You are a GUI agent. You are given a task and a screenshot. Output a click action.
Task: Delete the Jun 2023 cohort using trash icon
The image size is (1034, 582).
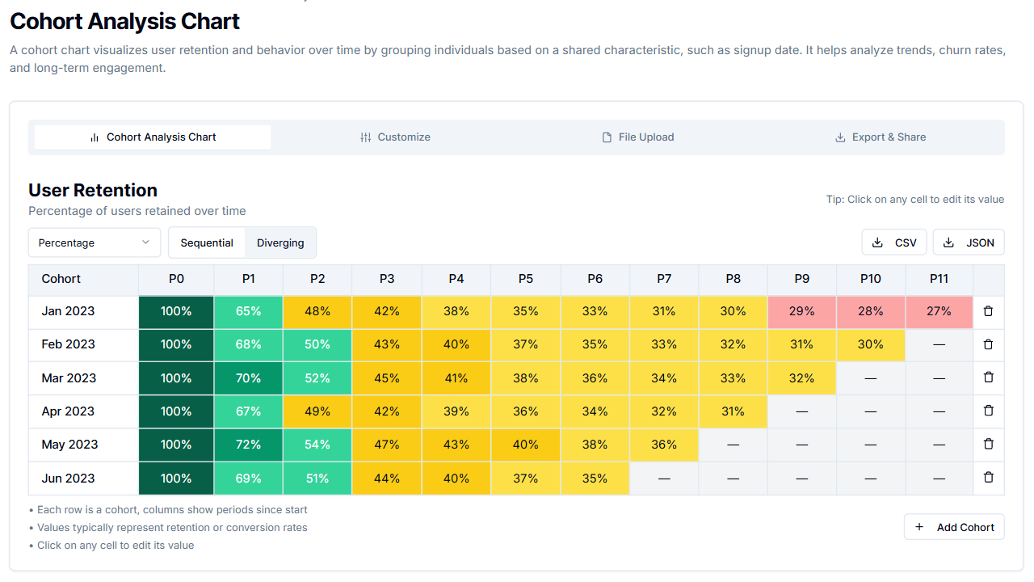tap(988, 477)
